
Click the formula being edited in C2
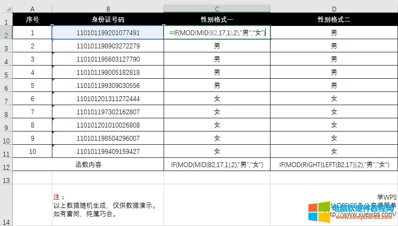coord(217,33)
